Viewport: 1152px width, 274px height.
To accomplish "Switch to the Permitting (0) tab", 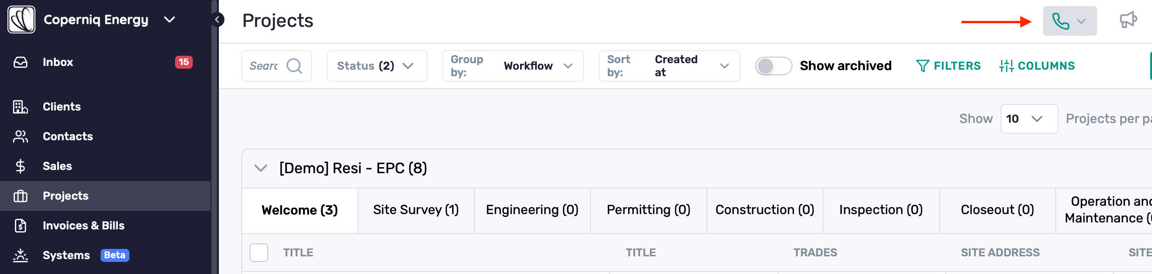I will tap(649, 210).
